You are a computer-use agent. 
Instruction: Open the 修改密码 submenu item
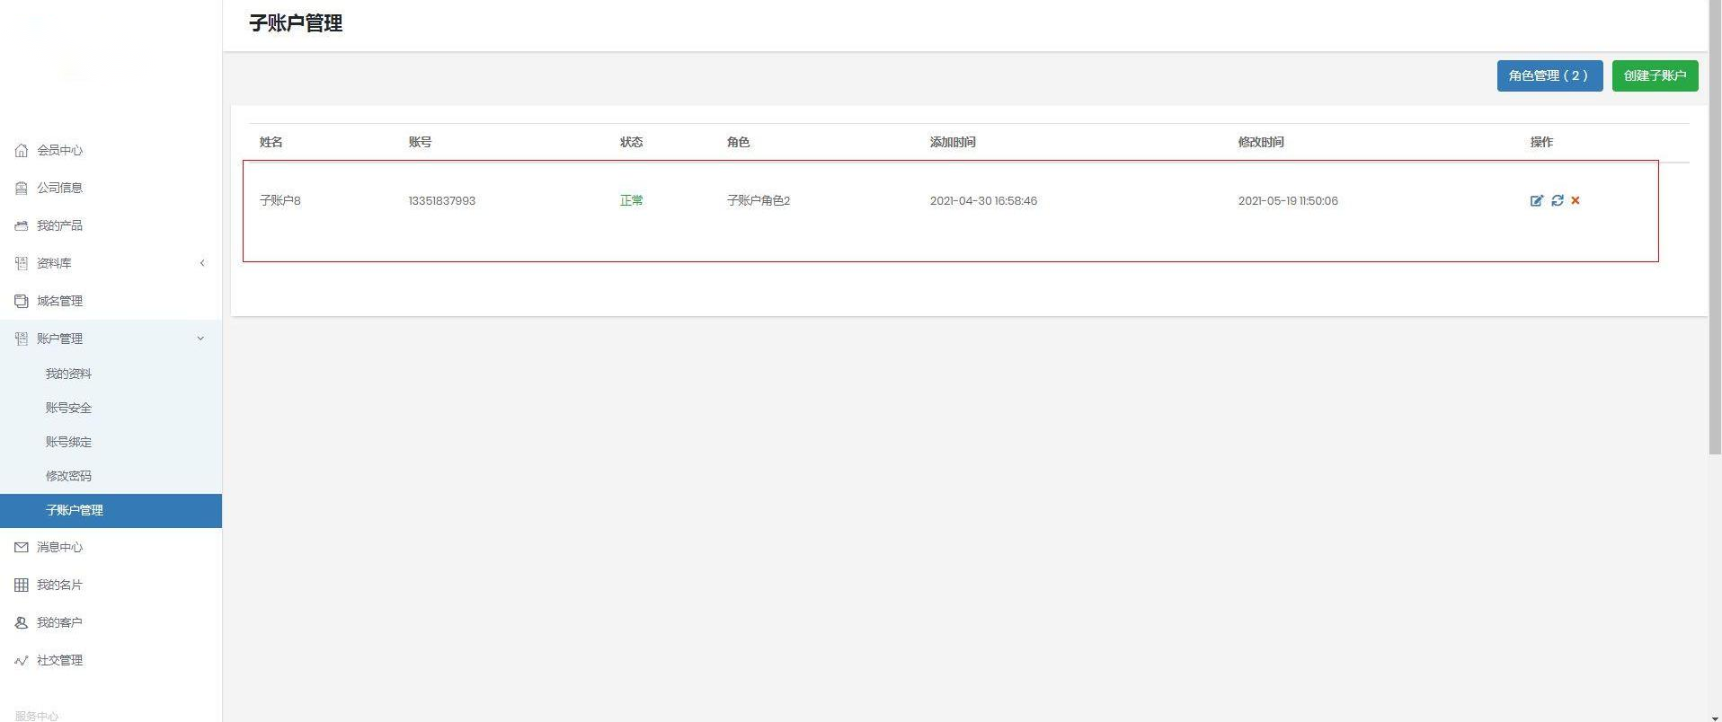[x=68, y=476]
